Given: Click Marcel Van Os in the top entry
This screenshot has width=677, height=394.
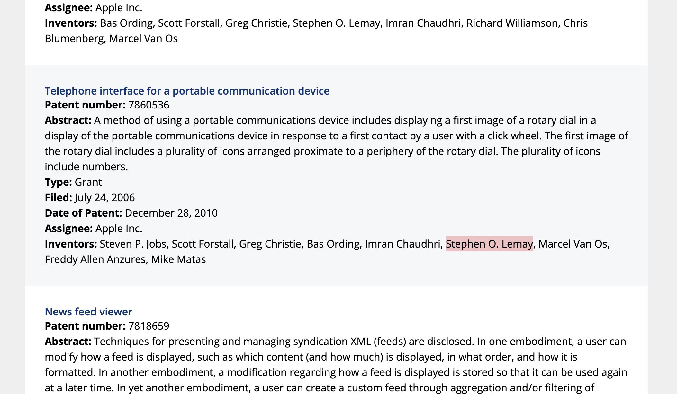Looking at the screenshot, I should (143, 39).
